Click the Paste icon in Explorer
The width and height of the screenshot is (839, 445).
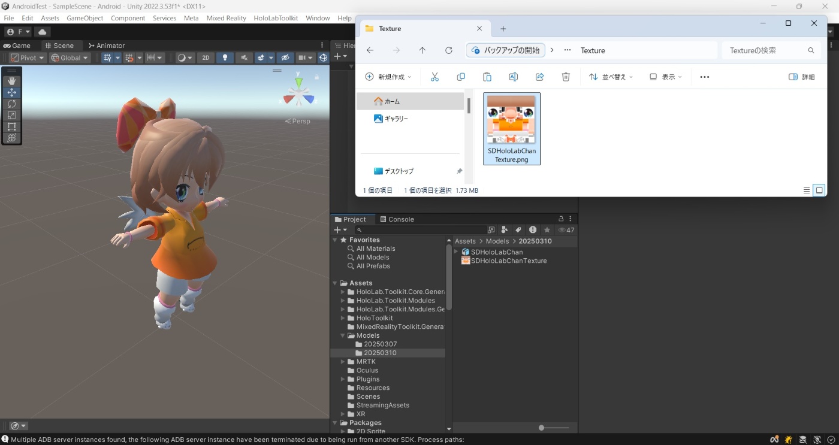tap(487, 77)
